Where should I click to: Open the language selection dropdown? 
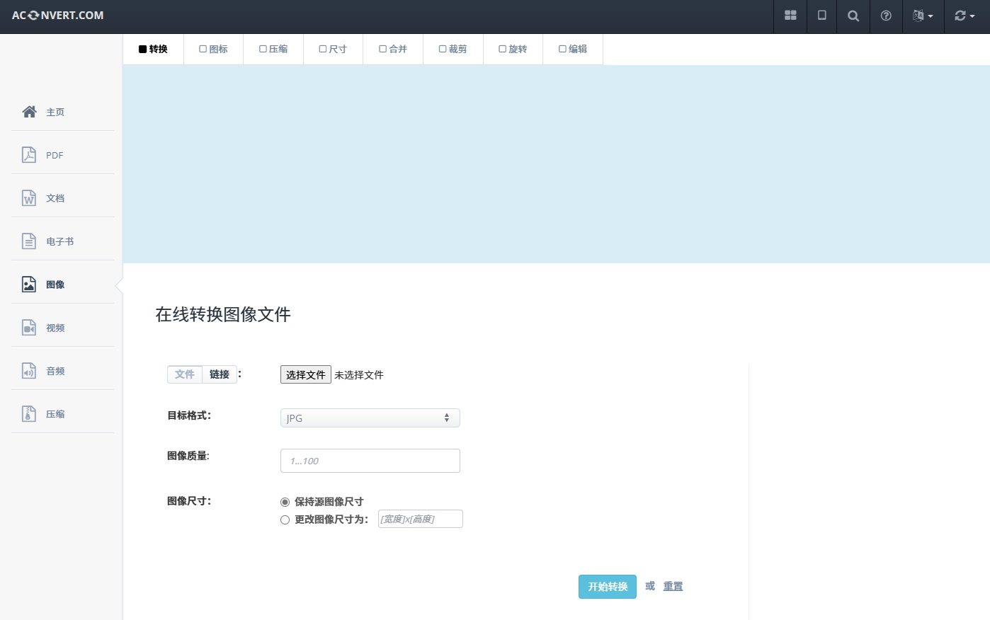coord(923,16)
